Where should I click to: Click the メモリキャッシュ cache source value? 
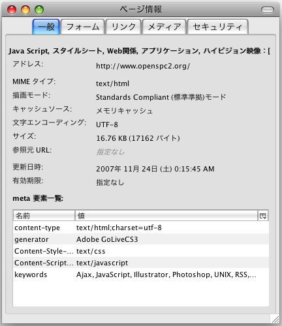tap(124, 111)
